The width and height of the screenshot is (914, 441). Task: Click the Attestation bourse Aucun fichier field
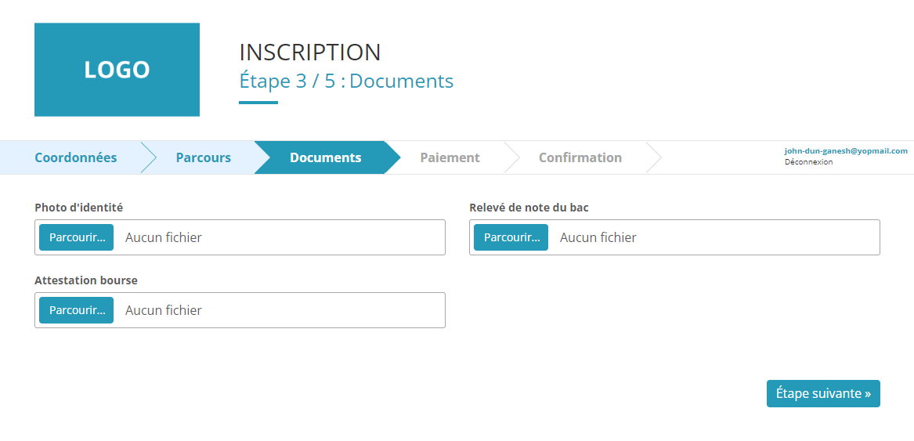point(240,310)
